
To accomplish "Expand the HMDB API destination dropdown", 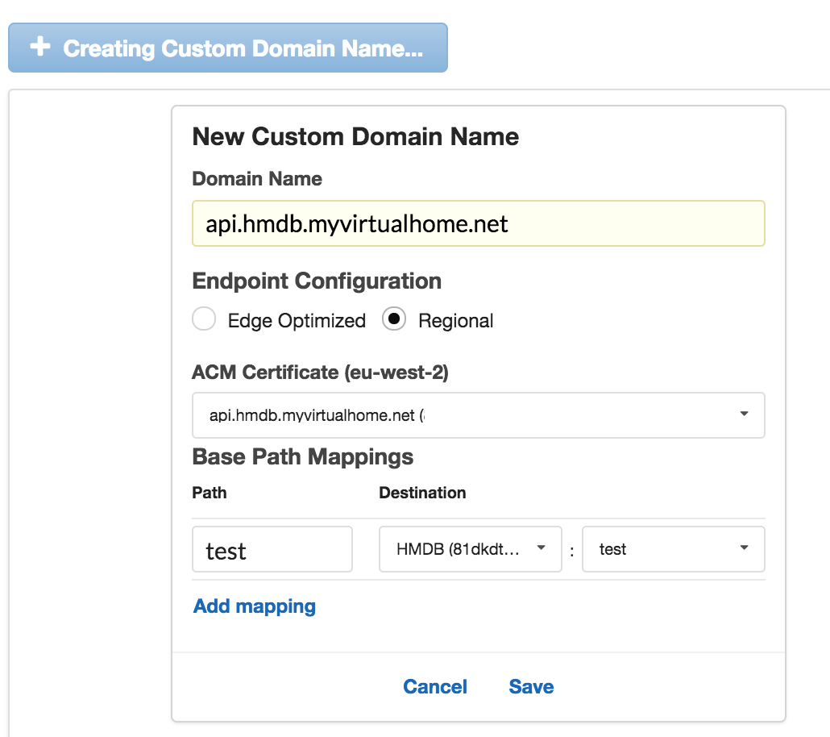I will tap(470, 549).
